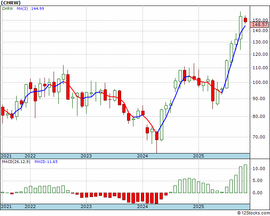Click the 0.00 MACD axis label
This screenshot has height=216, width=270.
258,193
